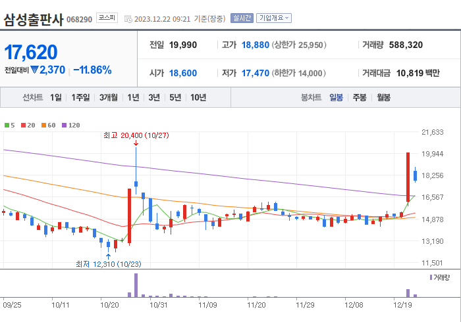The width and height of the screenshot is (461, 322).
Task: Click the green 5-day average swatch
Action: coord(7,126)
